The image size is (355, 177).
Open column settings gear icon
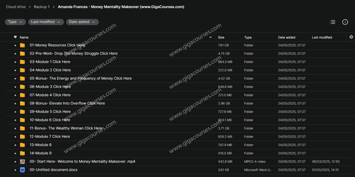click(351, 37)
